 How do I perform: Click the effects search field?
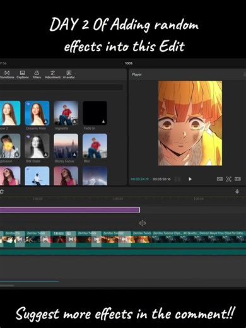pyautogui.click(x=61, y=87)
